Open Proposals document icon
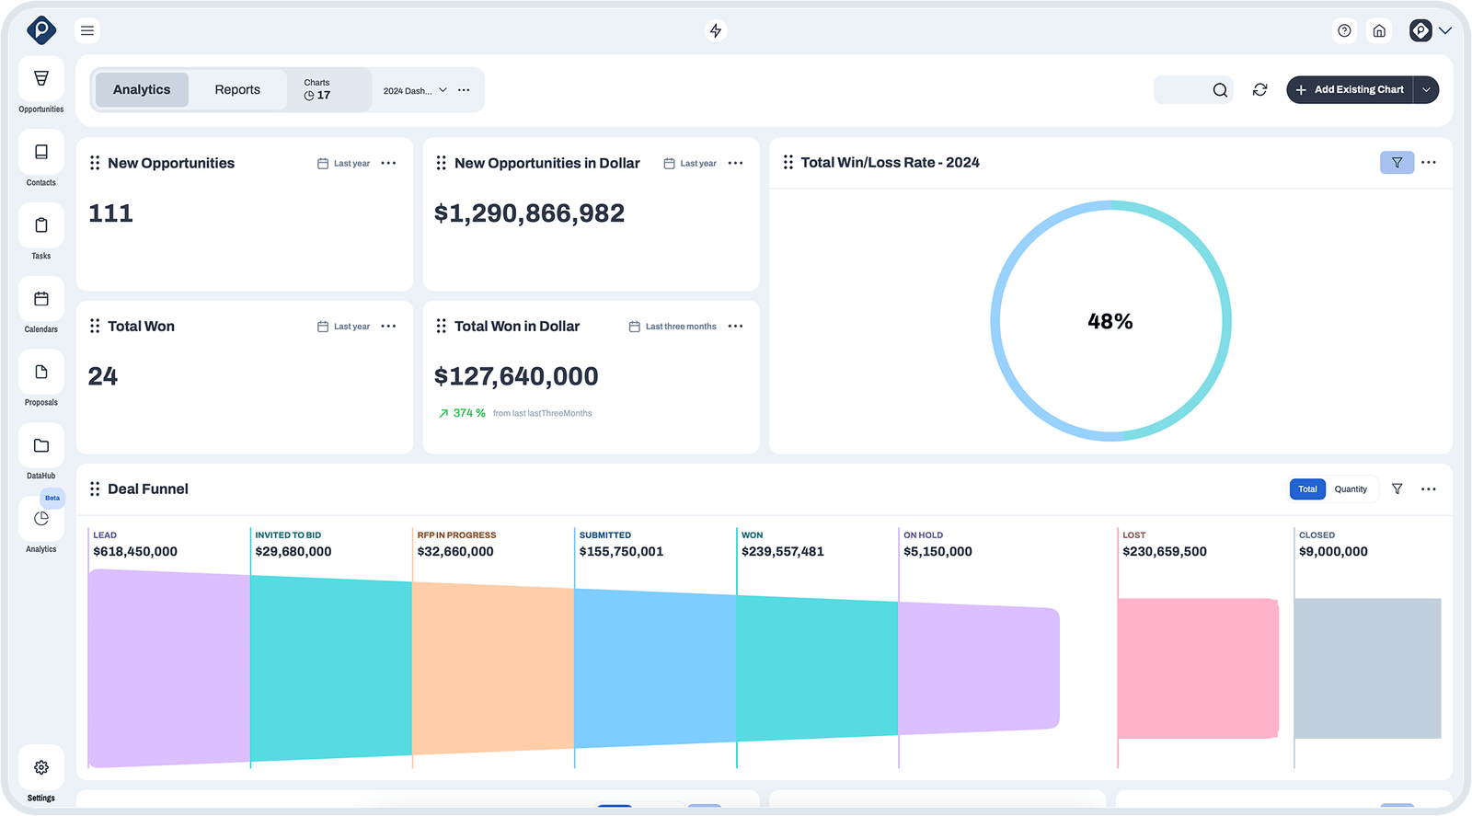1472x816 pixels. [x=41, y=373]
